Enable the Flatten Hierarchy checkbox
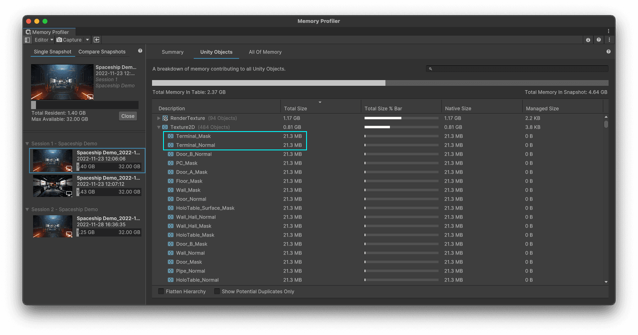Viewport: 638px width, 335px height. tap(161, 291)
